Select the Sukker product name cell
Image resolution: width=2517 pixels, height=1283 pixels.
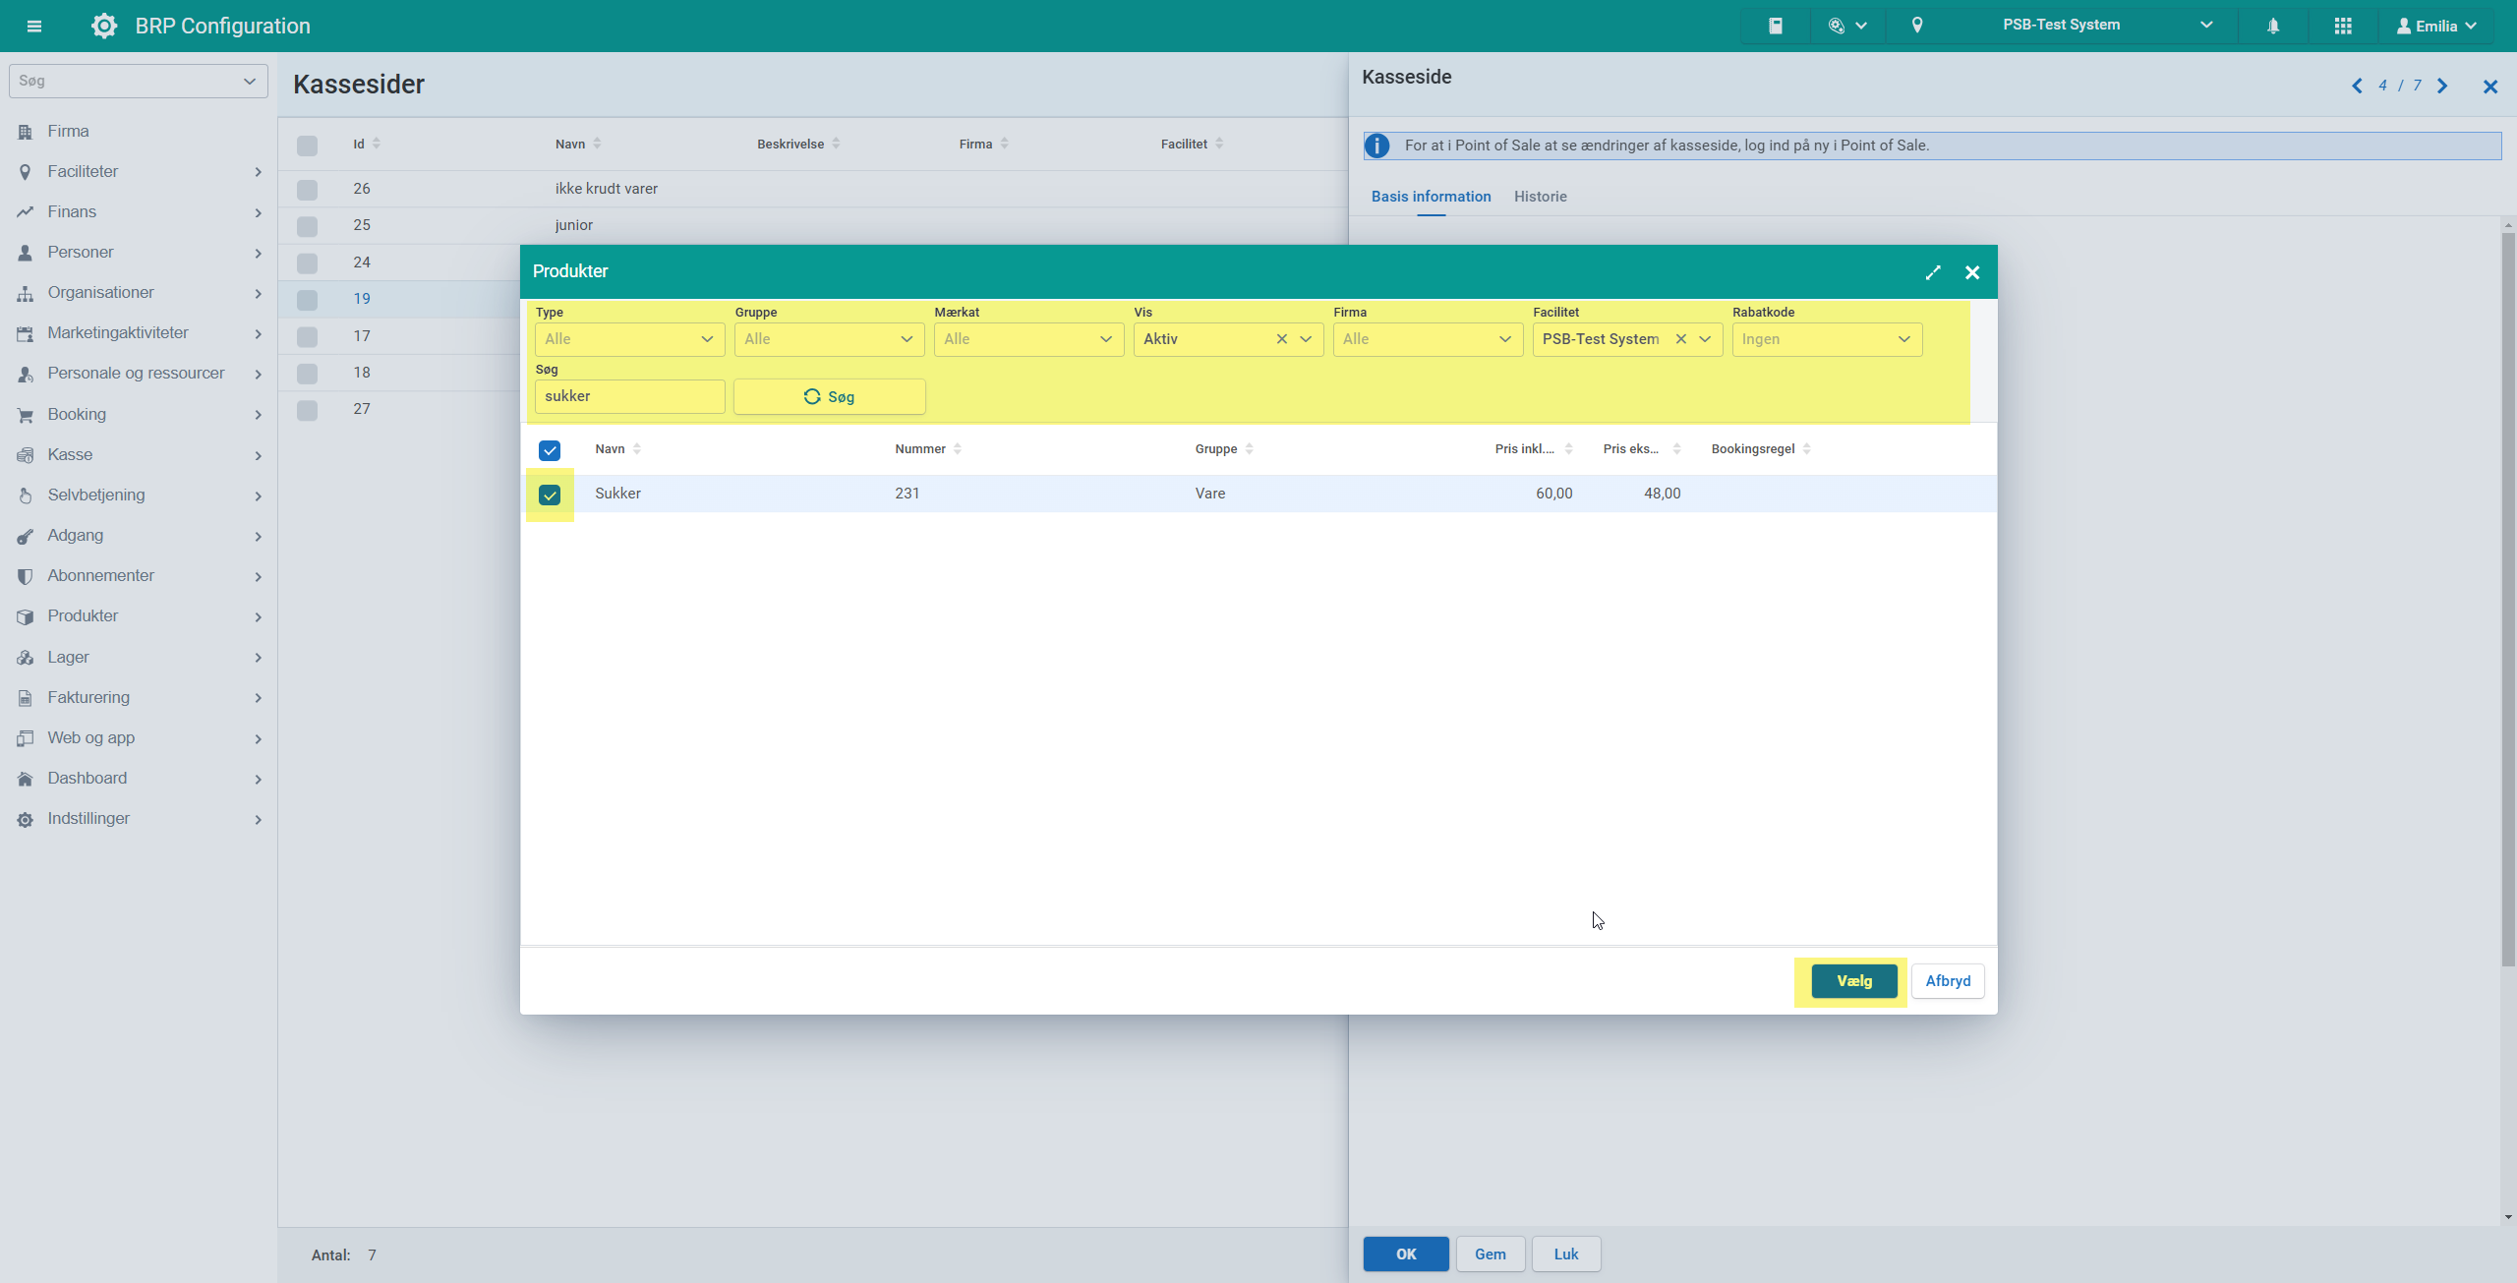(617, 494)
